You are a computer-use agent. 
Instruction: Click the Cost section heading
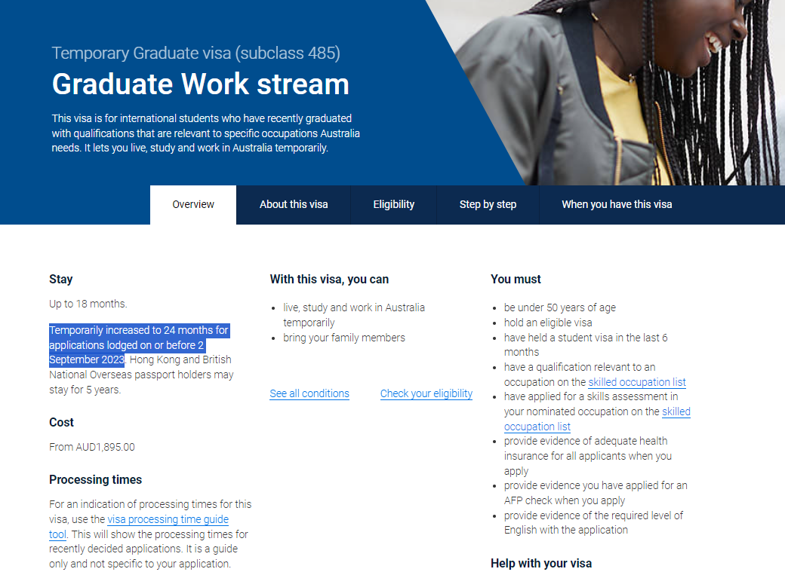(x=62, y=422)
